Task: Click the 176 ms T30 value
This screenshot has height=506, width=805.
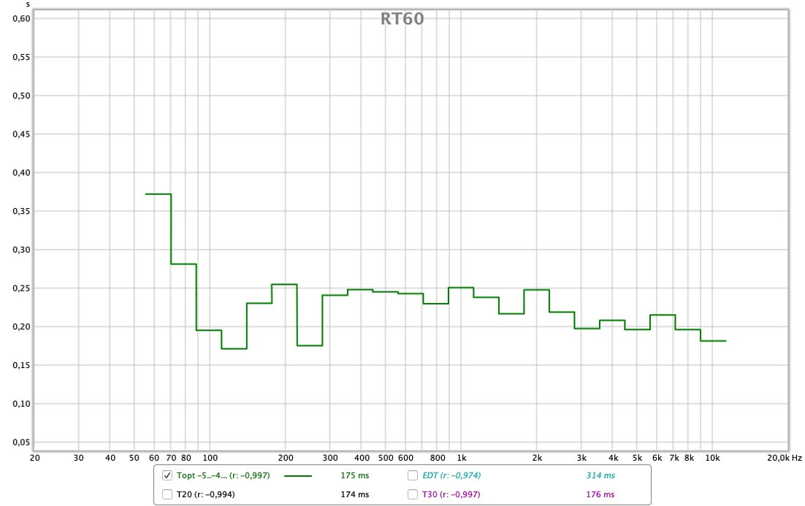Action: (x=600, y=494)
